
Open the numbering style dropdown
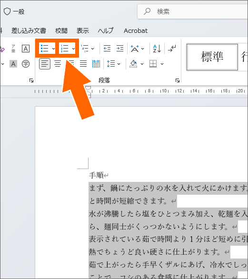[x=73, y=49]
